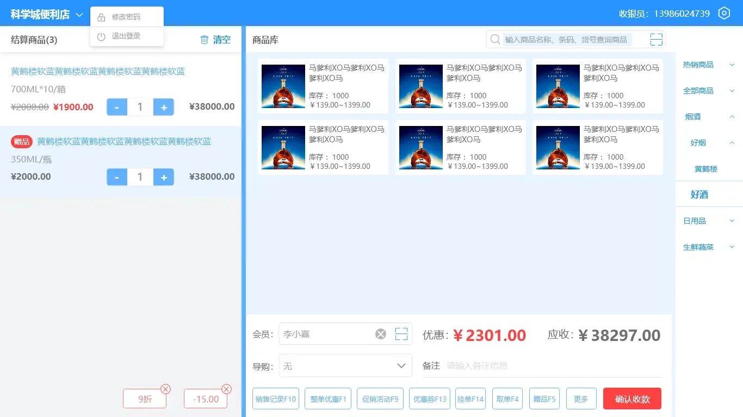Remove the -15.00 discount tag
This screenshot has width=743, height=417.
pyautogui.click(x=227, y=389)
